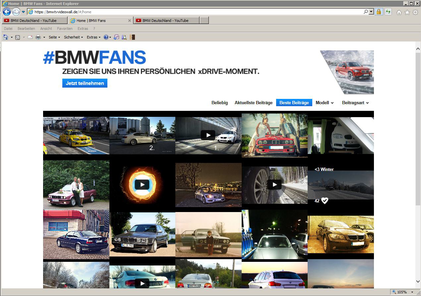Open the Ansicht menu
Image resolution: width=421 pixels, height=296 pixels.
tap(46, 29)
